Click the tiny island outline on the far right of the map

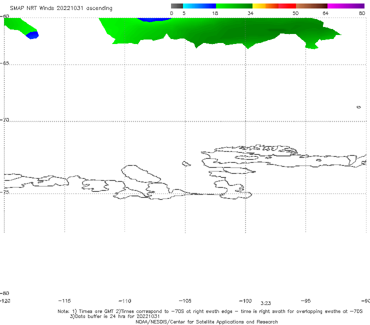click(x=358, y=107)
